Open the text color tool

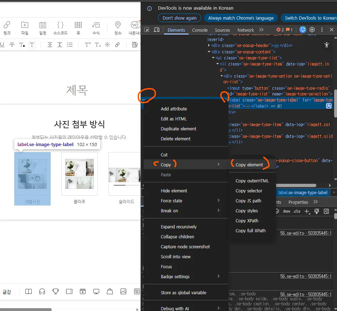pyautogui.click(x=22, y=45)
